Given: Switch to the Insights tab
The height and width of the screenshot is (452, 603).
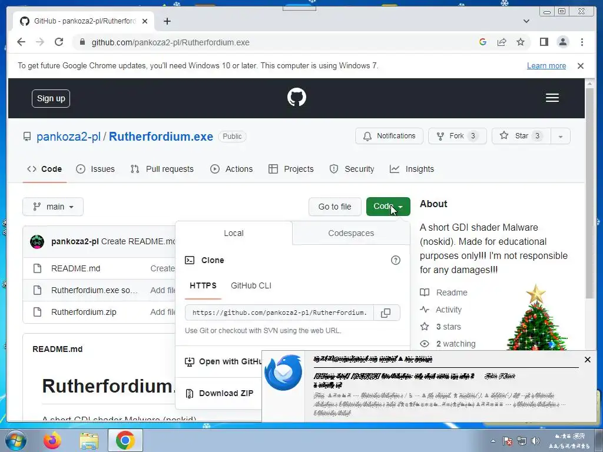Looking at the screenshot, I should point(412,169).
